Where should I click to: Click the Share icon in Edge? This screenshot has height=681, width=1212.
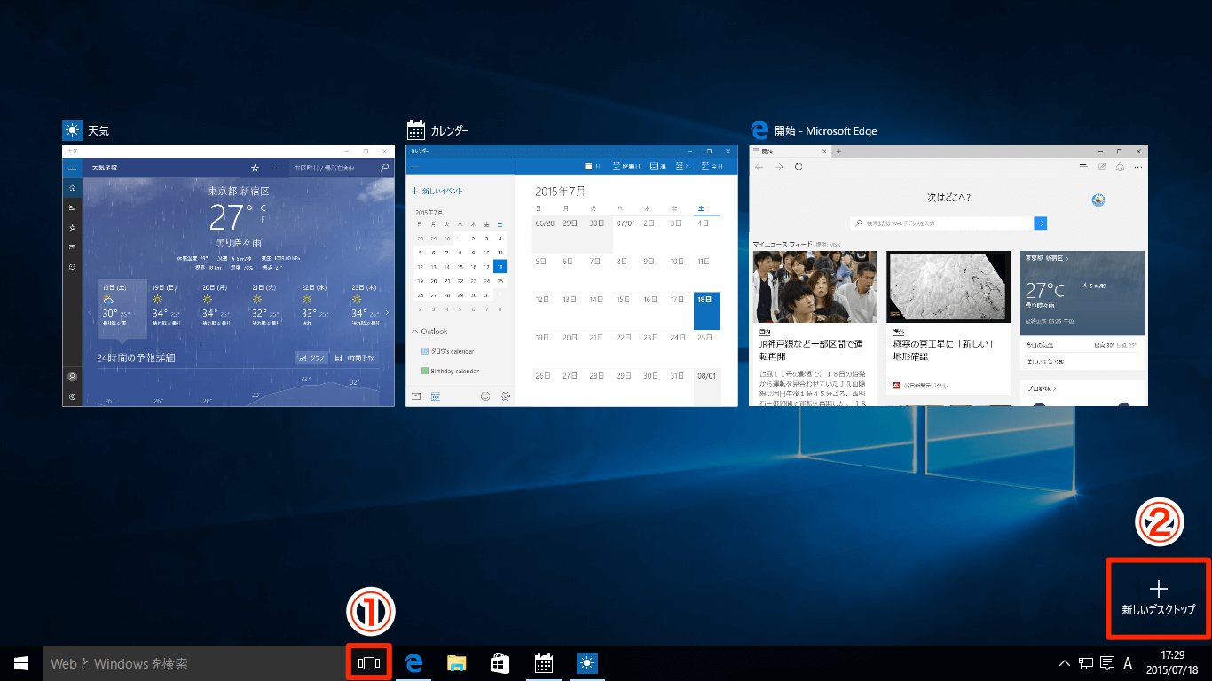(x=1120, y=167)
